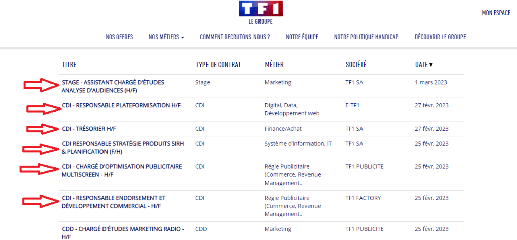Screen dimensions: 517x240
Task: Open the NOS OFFRES menu item
Action: (x=119, y=37)
